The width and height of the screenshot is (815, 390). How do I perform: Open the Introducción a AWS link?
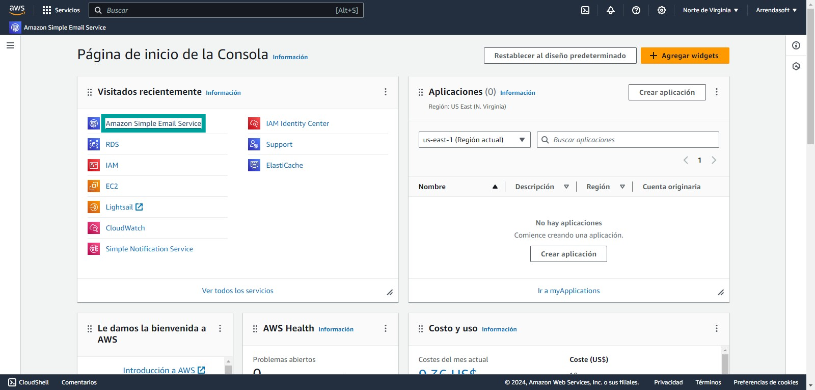pos(164,370)
